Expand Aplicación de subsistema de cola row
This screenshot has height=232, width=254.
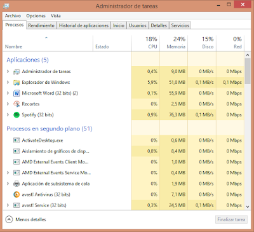[8, 184]
